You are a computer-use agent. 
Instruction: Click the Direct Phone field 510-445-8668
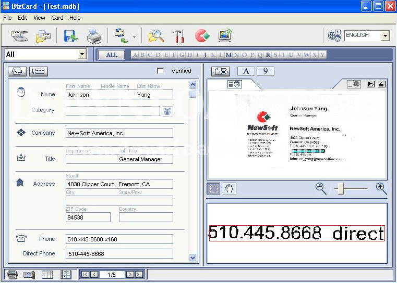point(119,254)
